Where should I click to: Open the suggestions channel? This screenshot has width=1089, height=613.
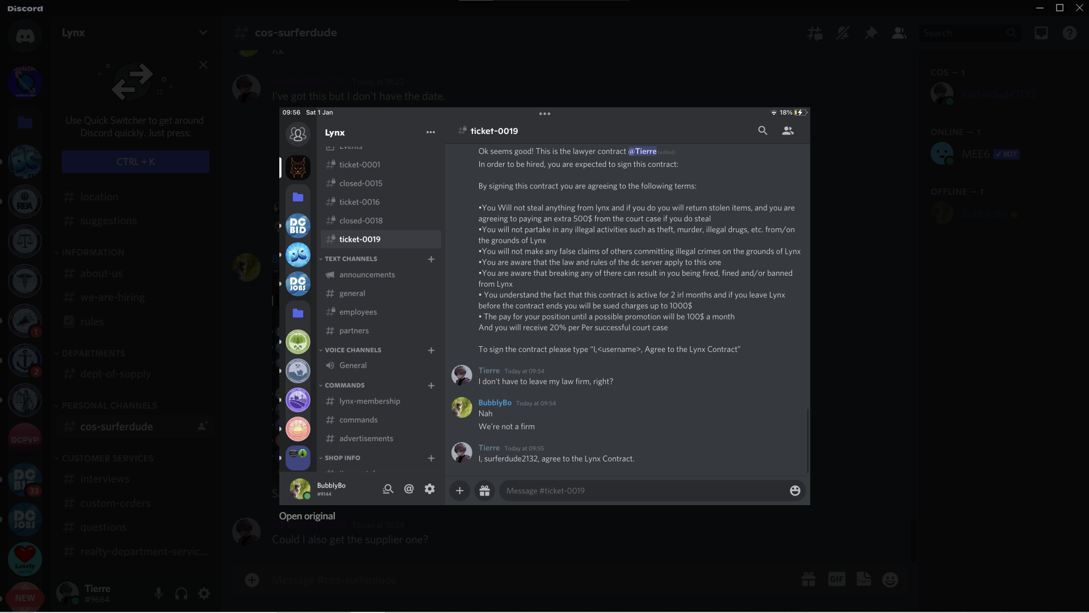[x=135, y=221]
